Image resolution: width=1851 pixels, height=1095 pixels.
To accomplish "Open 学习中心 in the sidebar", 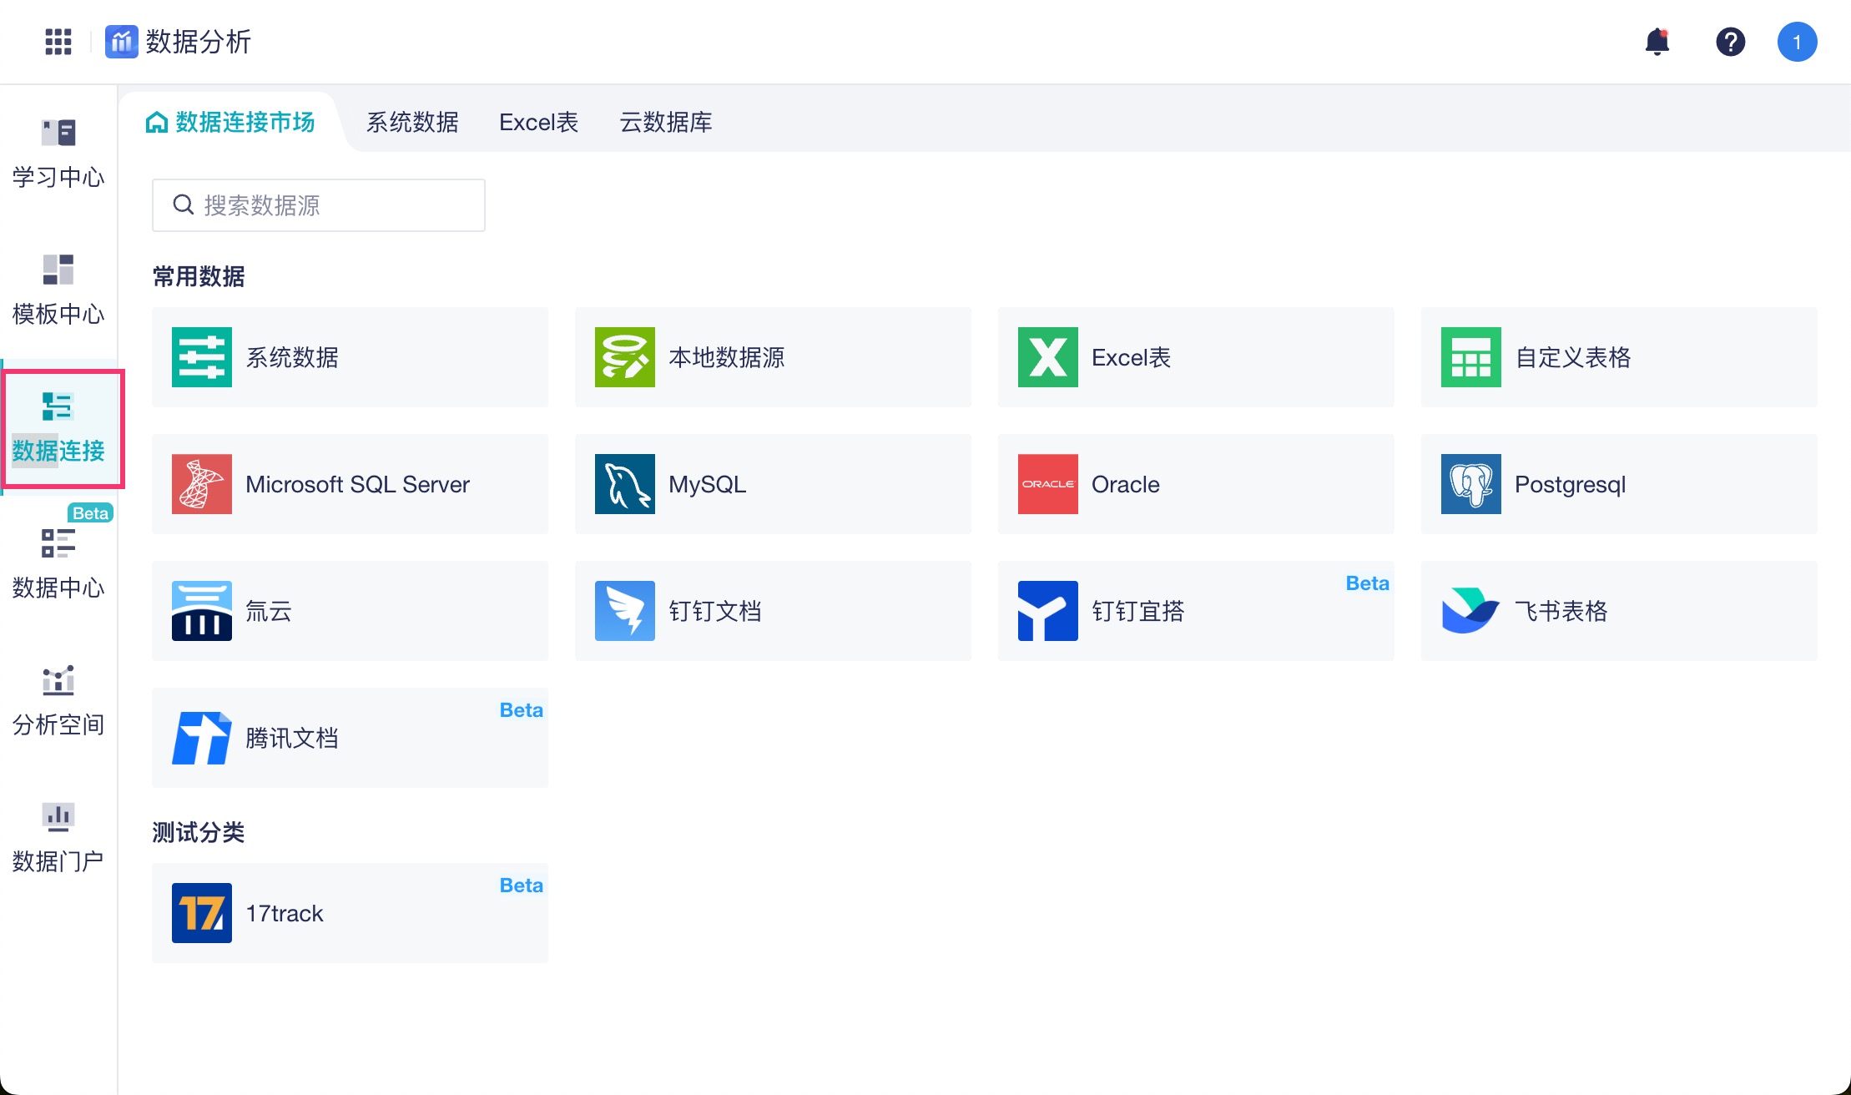I will (x=58, y=154).
